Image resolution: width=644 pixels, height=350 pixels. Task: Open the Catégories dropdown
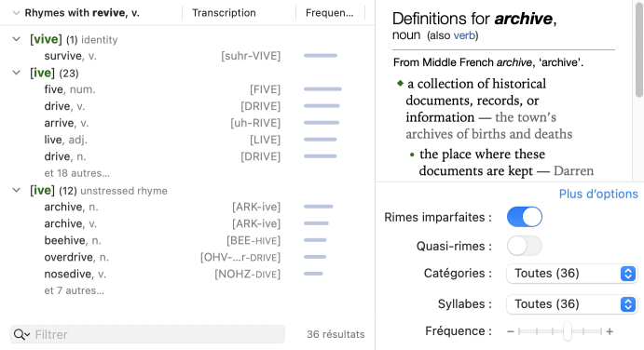click(x=571, y=274)
